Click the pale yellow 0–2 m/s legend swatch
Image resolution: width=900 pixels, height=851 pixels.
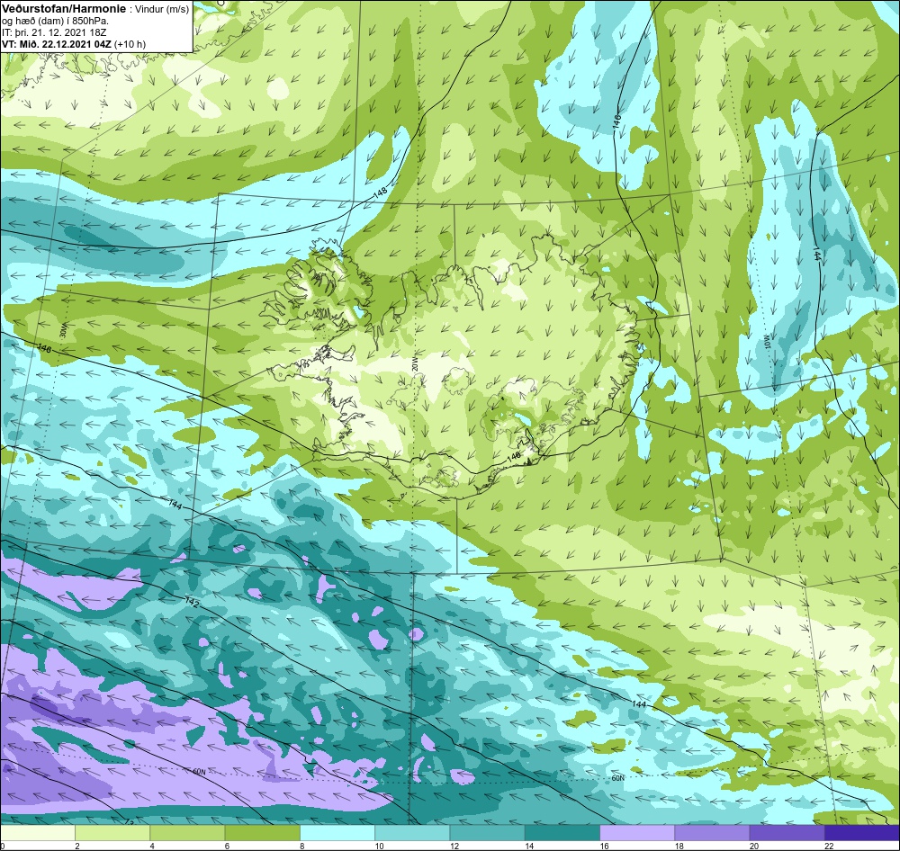[x=37, y=833]
